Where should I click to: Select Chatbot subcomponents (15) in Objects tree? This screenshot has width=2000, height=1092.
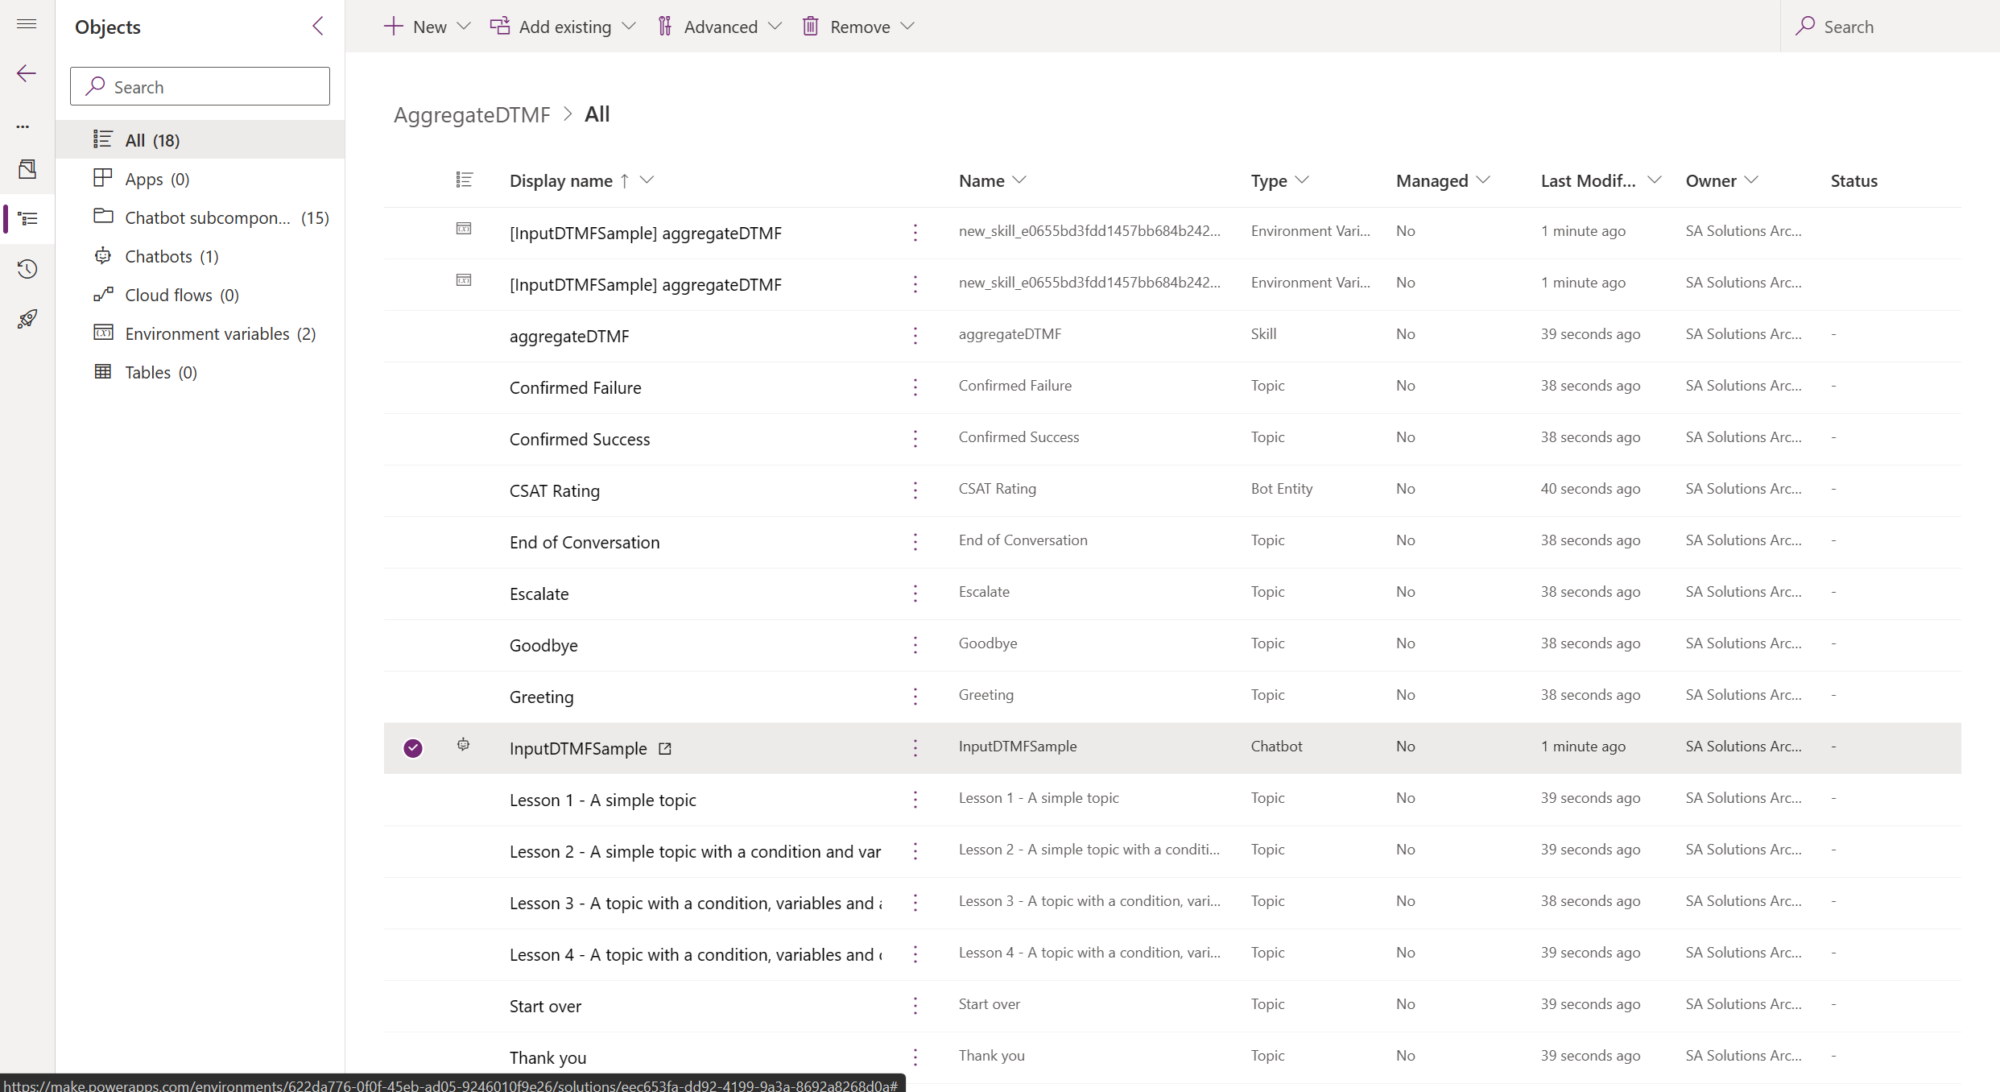click(x=200, y=217)
